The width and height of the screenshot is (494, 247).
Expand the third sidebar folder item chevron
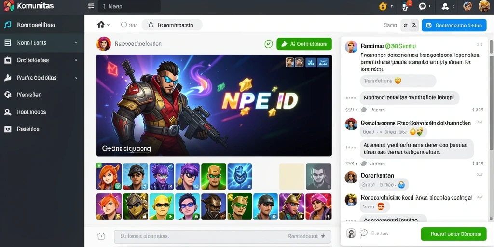pyautogui.click(x=76, y=60)
